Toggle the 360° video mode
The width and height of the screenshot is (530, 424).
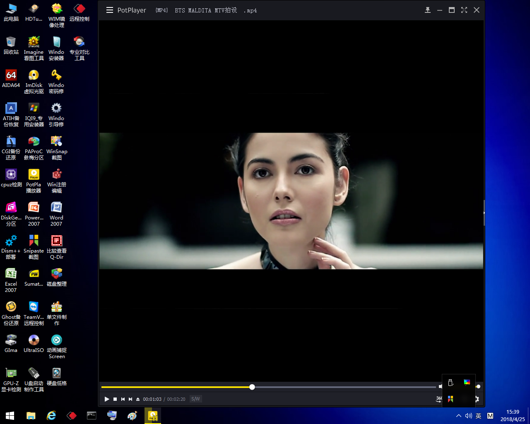[x=439, y=399]
